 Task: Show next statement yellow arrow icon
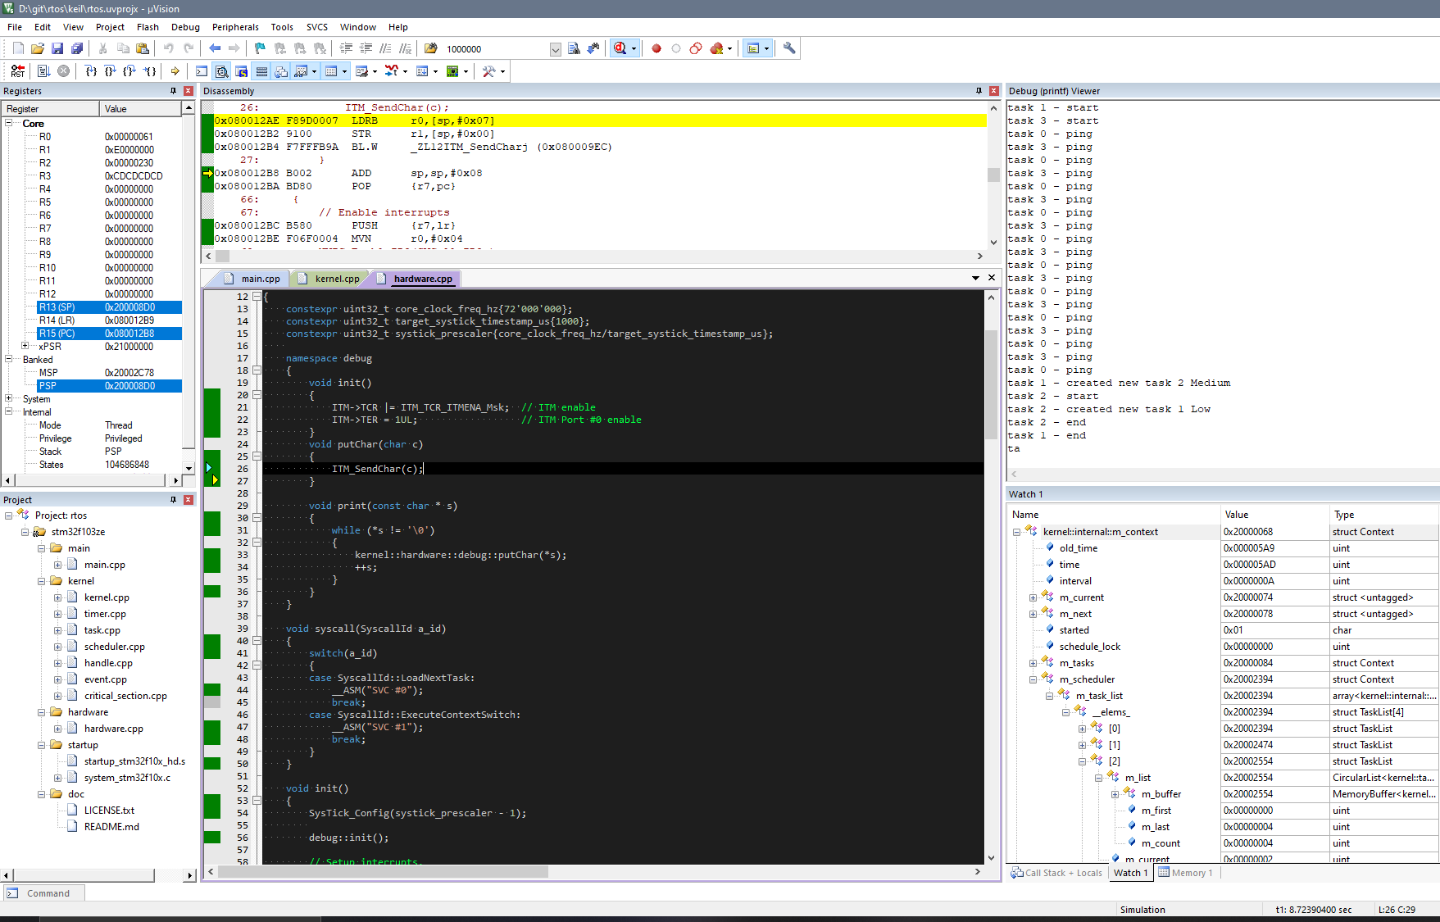[175, 71]
